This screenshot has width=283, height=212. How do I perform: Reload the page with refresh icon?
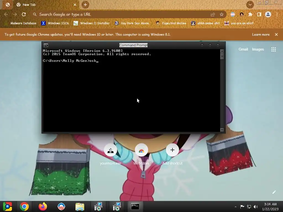[24, 14]
